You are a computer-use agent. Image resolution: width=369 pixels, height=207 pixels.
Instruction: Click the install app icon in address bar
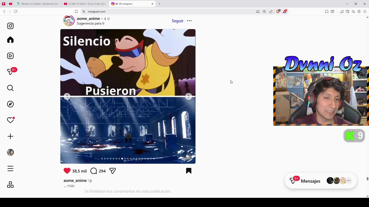point(258,11)
